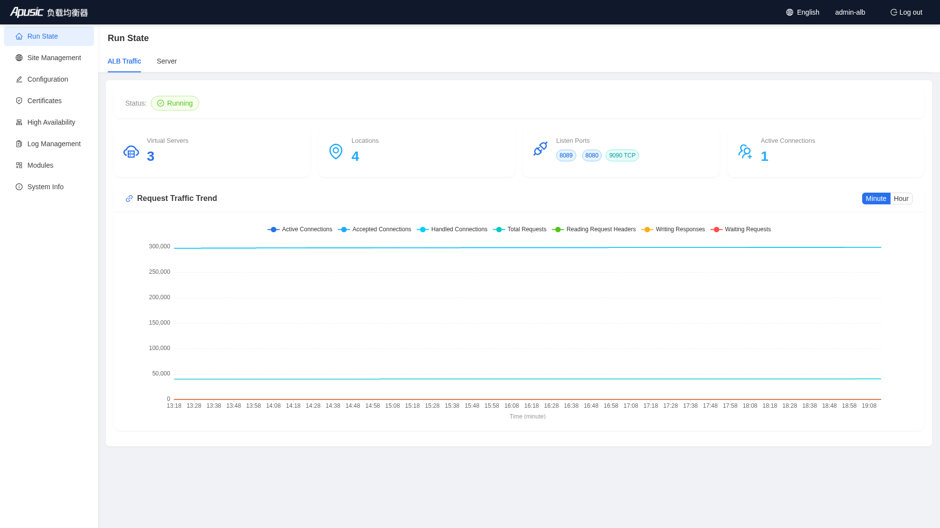The height and width of the screenshot is (528, 940).
Task: Click the link icon beside Request Traffic Trend
Action: pyautogui.click(x=129, y=198)
